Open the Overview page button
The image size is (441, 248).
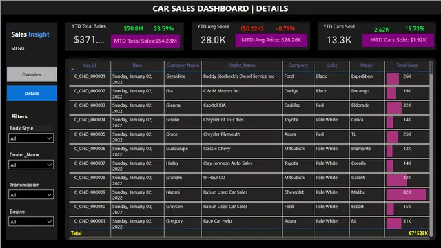[x=32, y=74]
